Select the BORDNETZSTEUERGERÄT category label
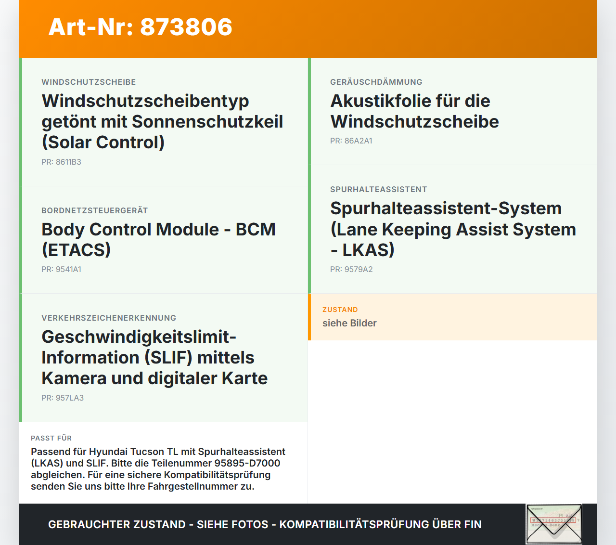The image size is (616, 545). 94,211
